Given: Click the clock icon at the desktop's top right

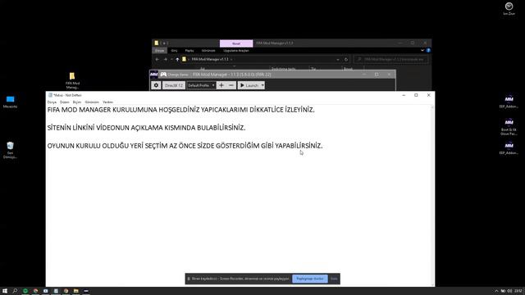Looking at the screenshot, I should point(509,9).
